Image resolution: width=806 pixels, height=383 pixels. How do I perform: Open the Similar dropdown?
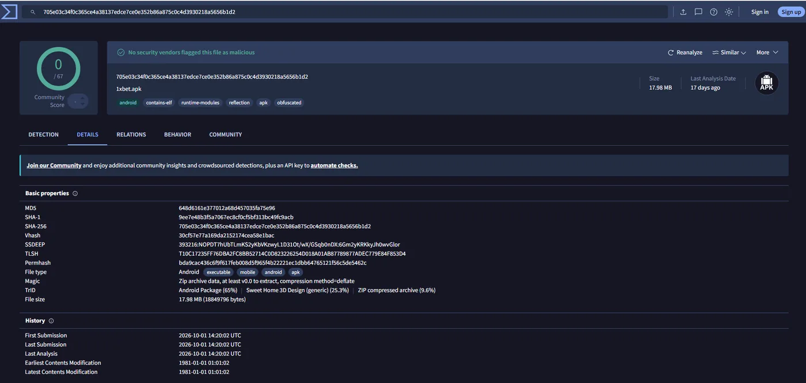(729, 52)
